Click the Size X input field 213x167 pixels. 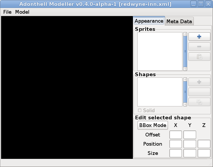click(x=176, y=153)
